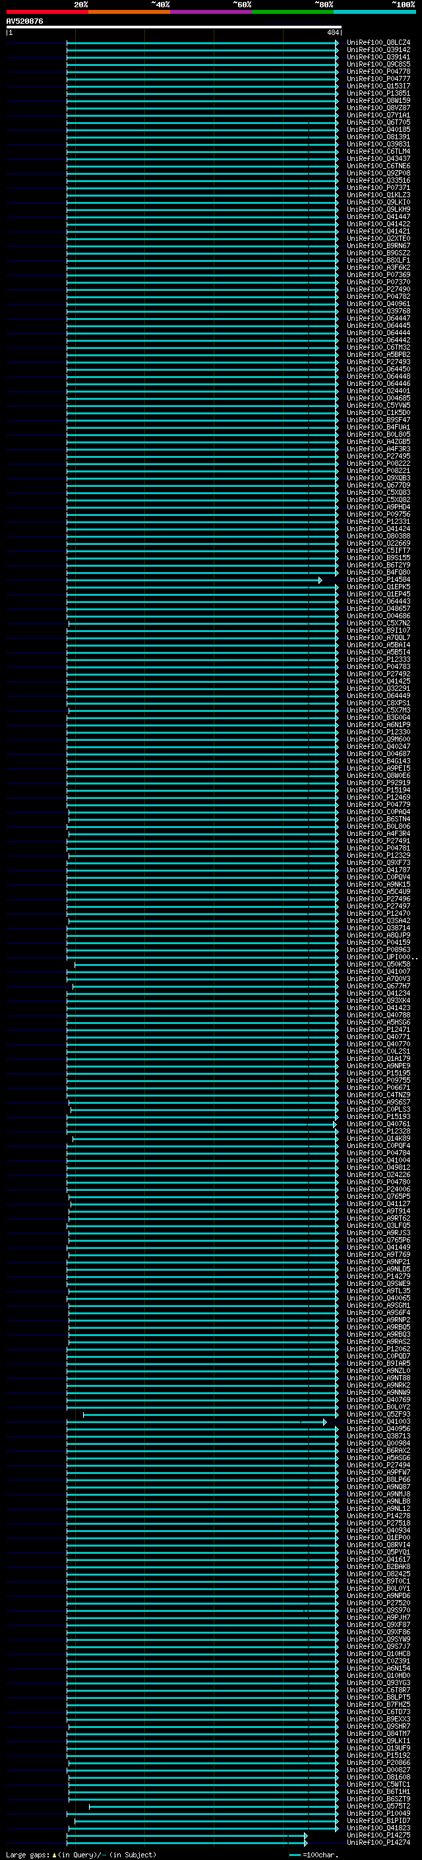Select the UniRef100_P13851 label

coord(378,93)
